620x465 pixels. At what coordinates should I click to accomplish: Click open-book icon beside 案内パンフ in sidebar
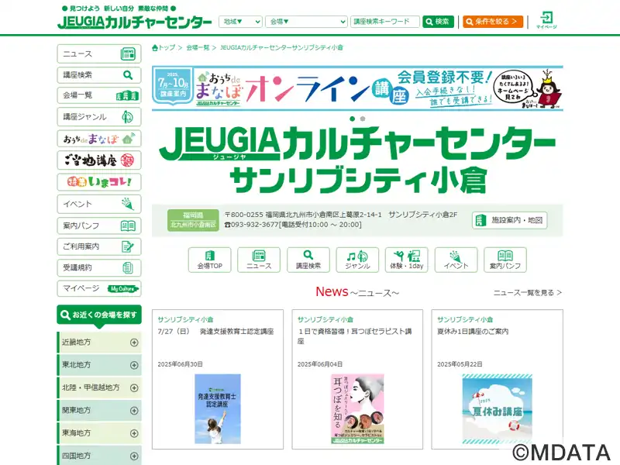pyautogui.click(x=128, y=226)
